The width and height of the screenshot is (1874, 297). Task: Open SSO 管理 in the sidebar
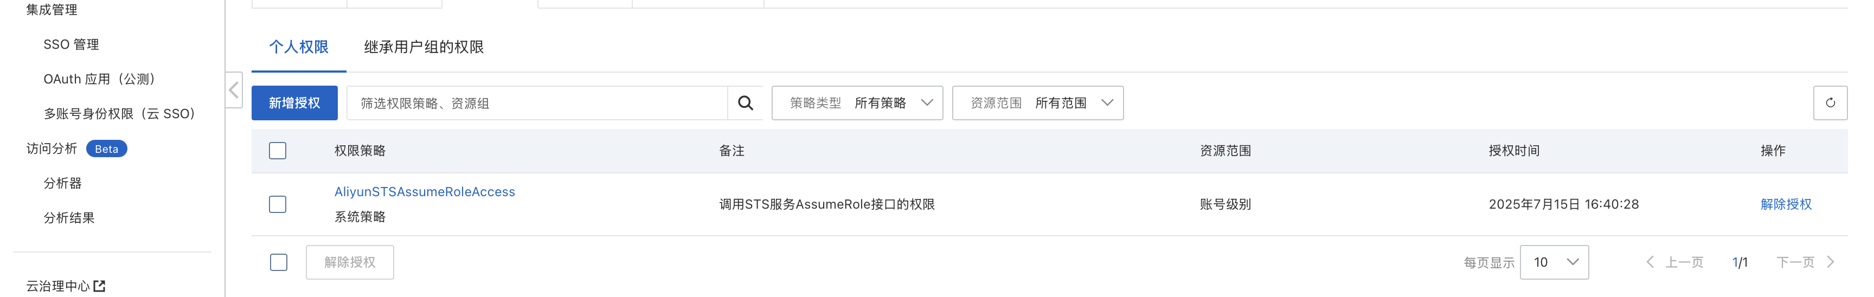click(x=71, y=44)
